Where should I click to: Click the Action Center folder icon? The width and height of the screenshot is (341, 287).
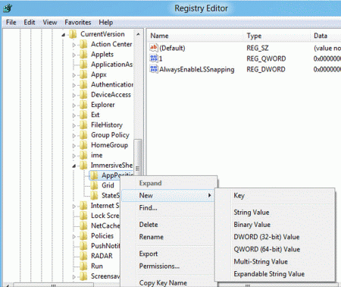83,44
